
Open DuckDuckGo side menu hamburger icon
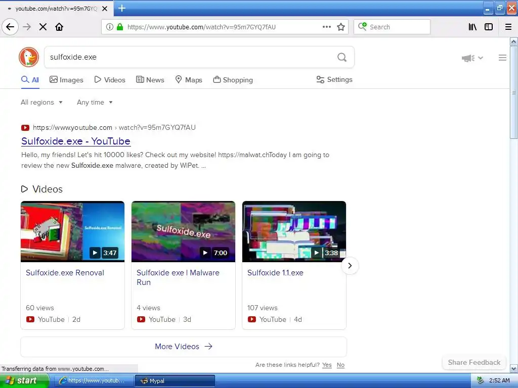point(502,58)
